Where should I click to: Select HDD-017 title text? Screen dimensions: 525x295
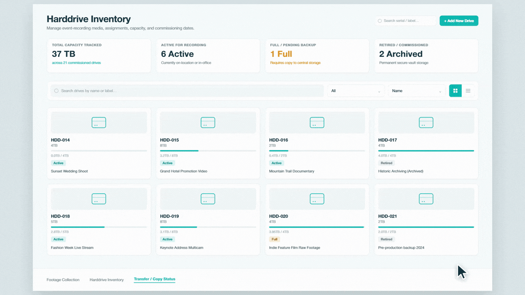click(x=387, y=140)
